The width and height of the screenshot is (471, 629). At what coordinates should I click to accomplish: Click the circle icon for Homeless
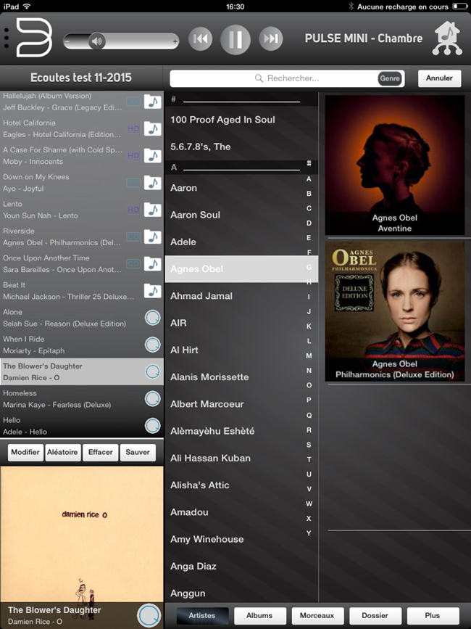pyautogui.click(x=153, y=399)
